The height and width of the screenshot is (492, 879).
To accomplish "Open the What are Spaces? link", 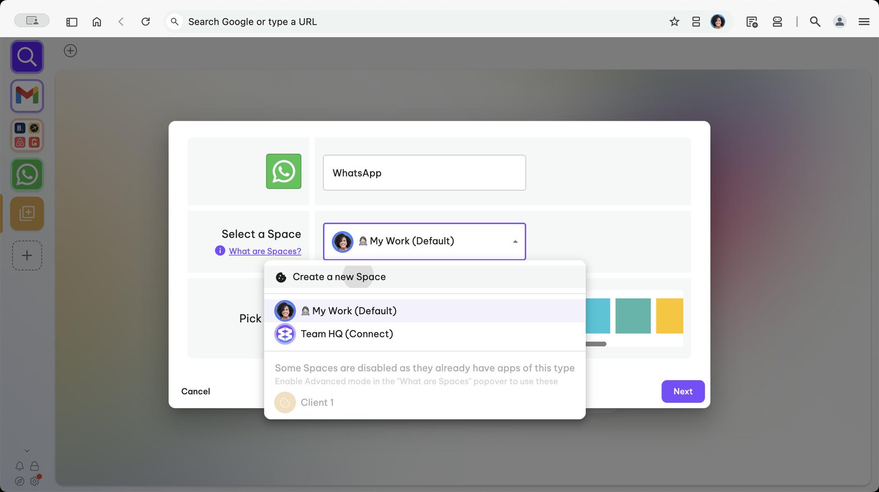I will [x=265, y=251].
